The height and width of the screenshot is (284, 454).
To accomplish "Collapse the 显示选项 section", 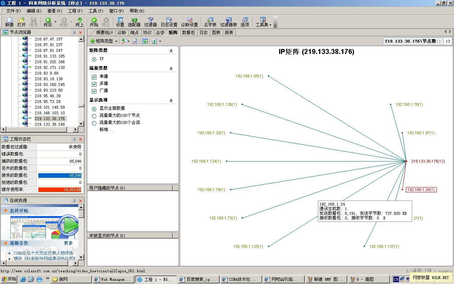I will [171, 100].
